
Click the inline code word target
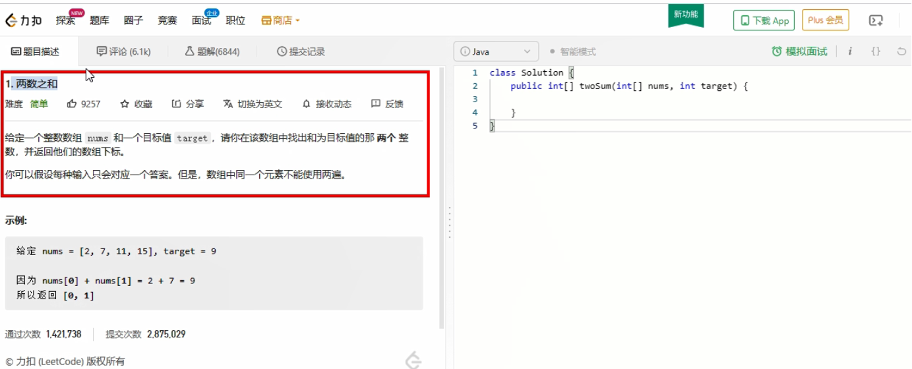coord(193,138)
